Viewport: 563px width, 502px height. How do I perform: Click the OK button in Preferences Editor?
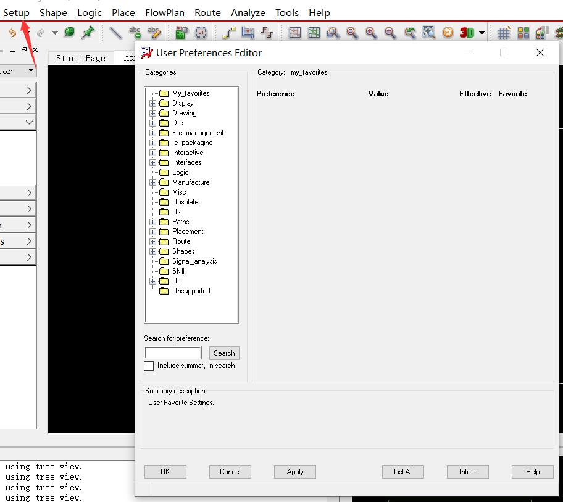click(165, 472)
